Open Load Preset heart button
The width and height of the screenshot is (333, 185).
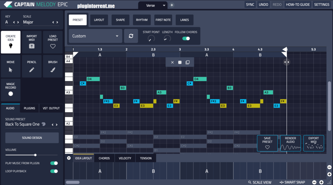(53, 42)
